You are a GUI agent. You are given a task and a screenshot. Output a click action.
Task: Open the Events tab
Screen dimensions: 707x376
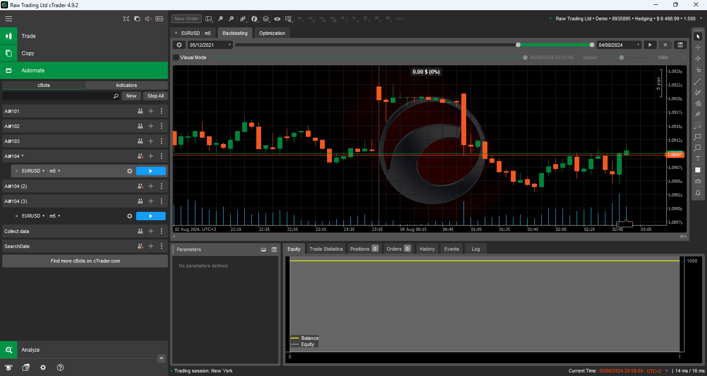tap(452, 249)
